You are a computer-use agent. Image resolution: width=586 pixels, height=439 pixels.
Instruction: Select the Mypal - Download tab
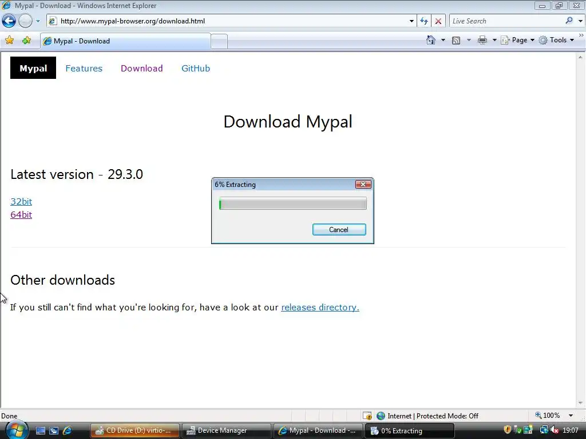(x=125, y=41)
